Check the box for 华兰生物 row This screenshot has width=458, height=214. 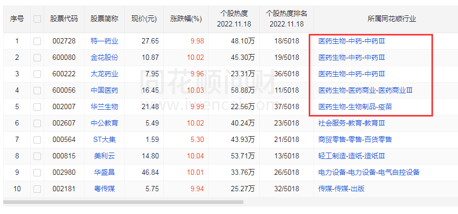37,107
